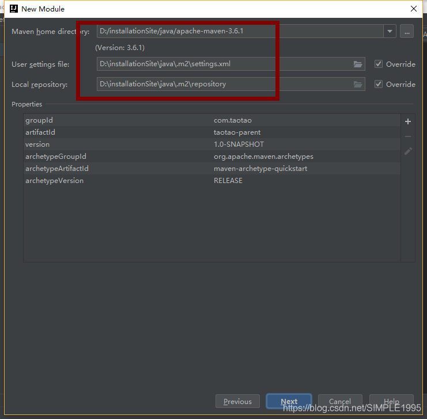The height and width of the screenshot is (419, 427).
Task: Go back with Previous button
Action: click(237, 401)
